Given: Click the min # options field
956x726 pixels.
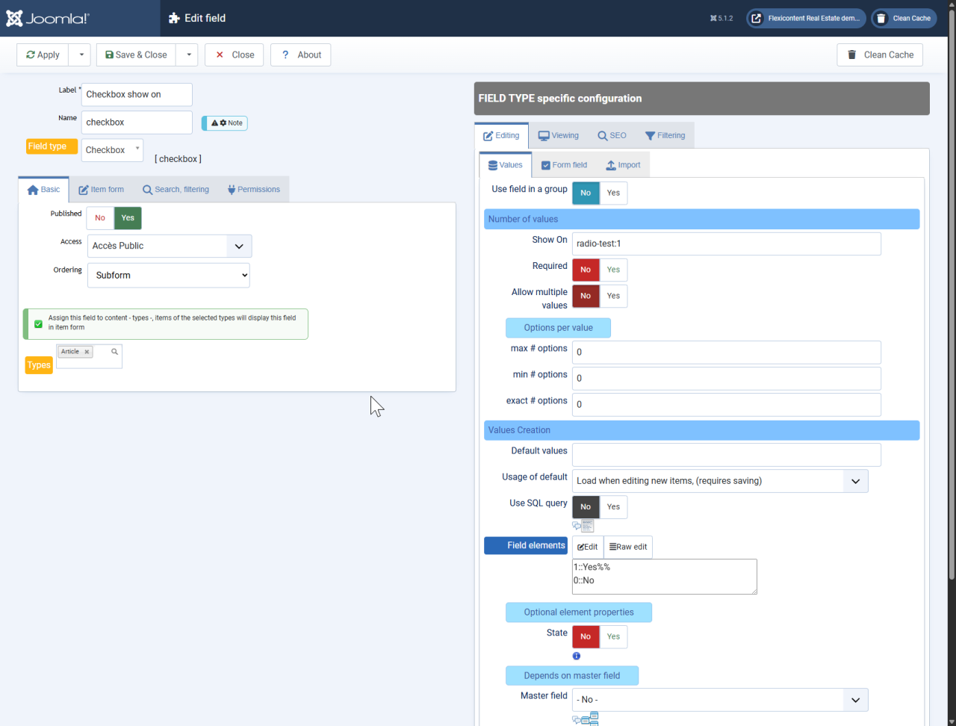Looking at the screenshot, I should (x=727, y=379).
